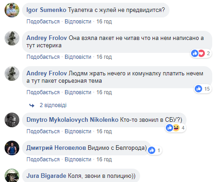
Task: Open Jura Bigarade's profile name link
Action: coord(46,176)
